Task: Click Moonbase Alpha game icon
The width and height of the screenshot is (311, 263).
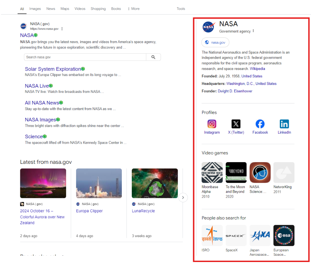Action: click(212, 172)
